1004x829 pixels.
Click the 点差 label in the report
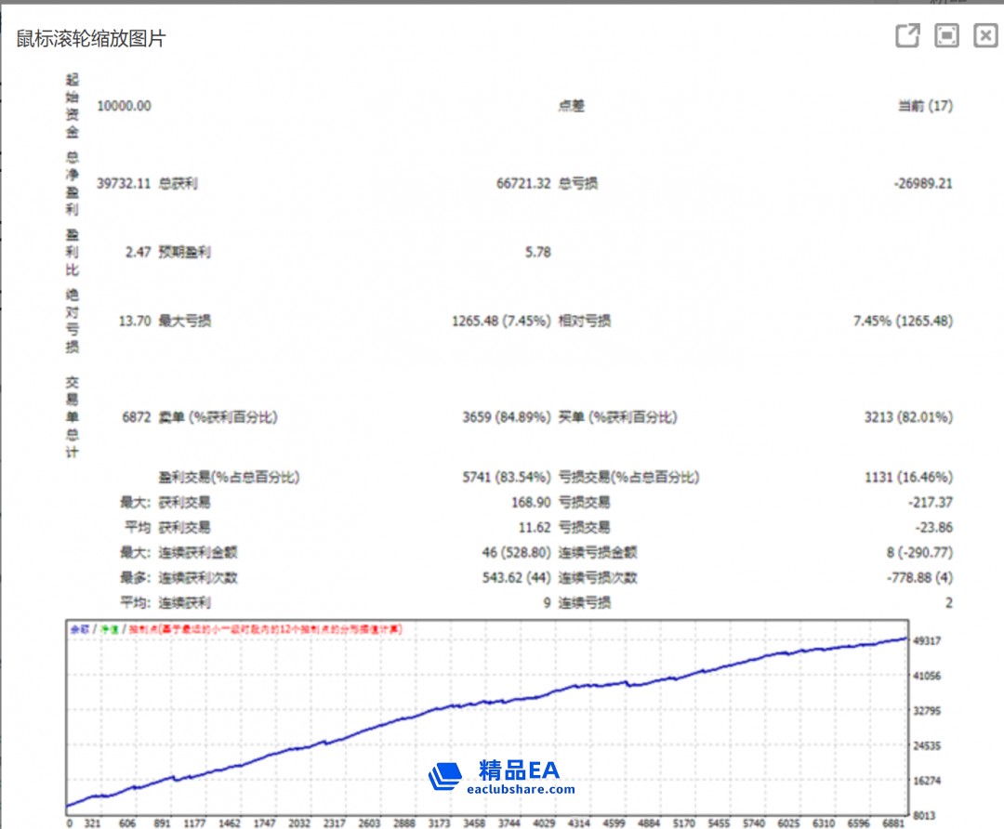[571, 106]
